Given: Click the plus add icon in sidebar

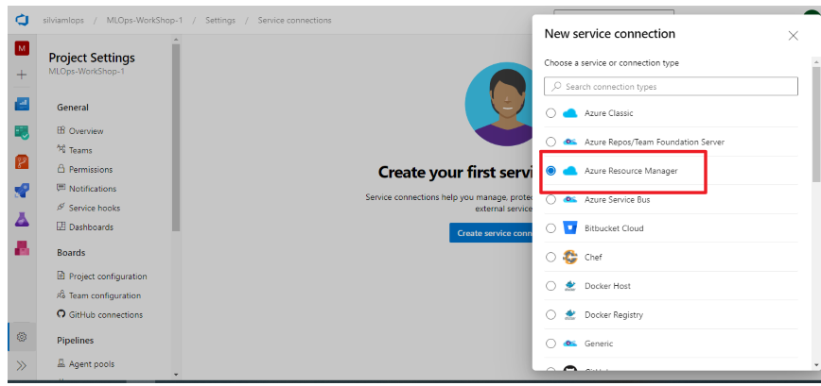Looking at the screenshot, I should 22,75.
